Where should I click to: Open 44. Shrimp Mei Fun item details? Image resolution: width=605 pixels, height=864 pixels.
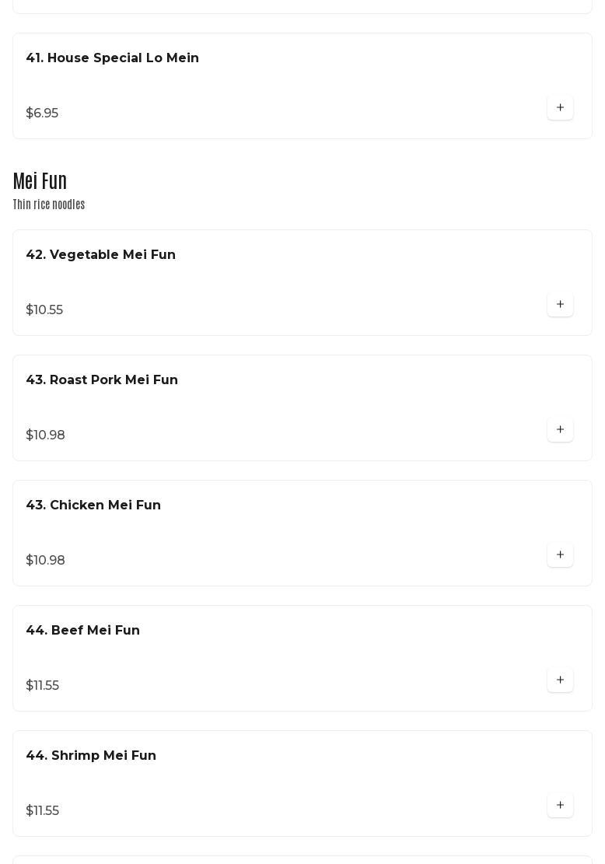click(91, 756)
